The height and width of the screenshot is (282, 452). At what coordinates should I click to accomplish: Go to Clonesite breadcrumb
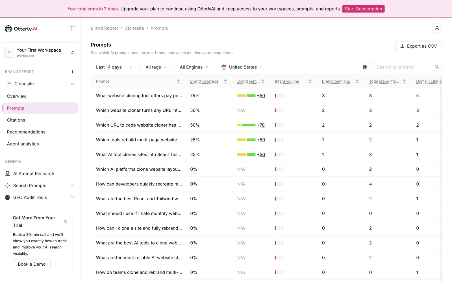tap(134, 28)
